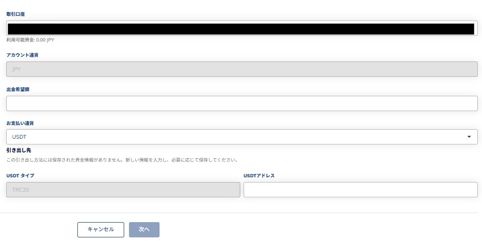The height and width of the screenshot is (245, 482).
Task: Click the 利用可能資金: 0.00 JPY text
Action: [x=30, y=40]
